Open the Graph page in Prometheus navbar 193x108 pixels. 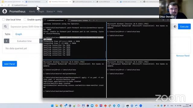pos(41,11)
